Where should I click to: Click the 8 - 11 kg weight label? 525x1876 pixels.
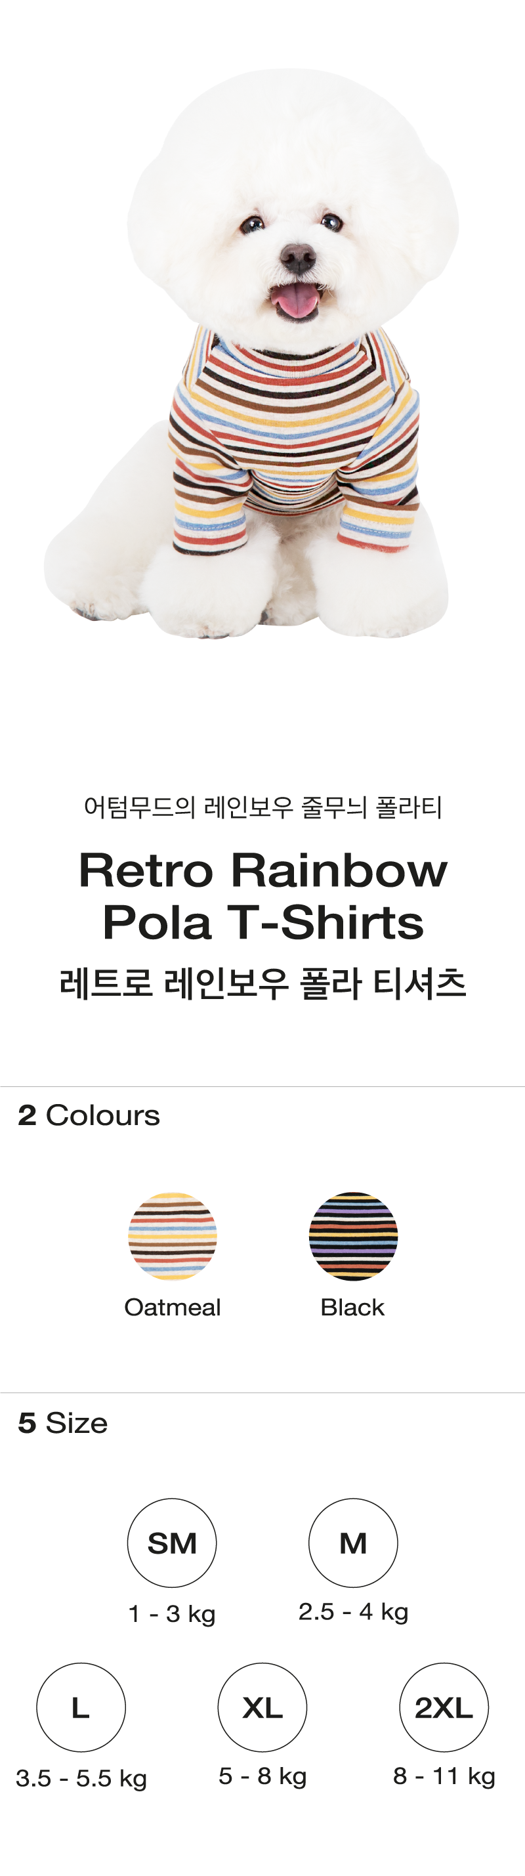coord(444,1776)
